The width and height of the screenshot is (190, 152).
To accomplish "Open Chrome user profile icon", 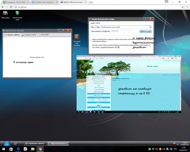I will tap(167, 1).
